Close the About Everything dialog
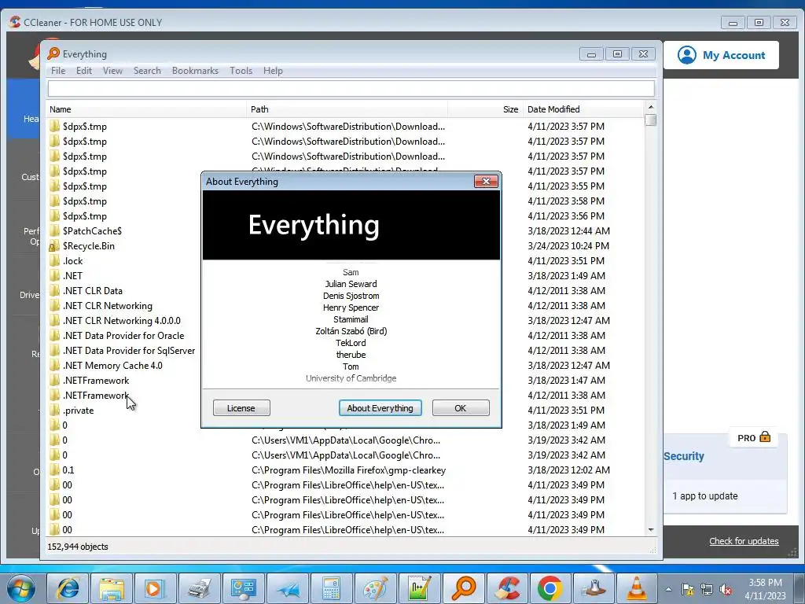This screenshot has width=805, height=604. coord(486,182)
